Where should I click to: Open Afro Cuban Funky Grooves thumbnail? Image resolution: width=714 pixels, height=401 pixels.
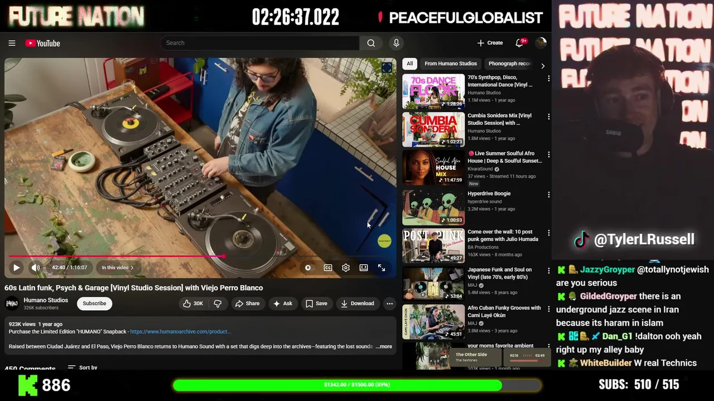tap(433, 322)
